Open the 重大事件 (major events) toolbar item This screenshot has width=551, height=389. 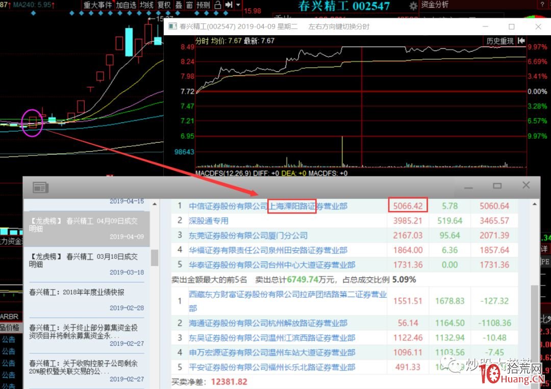pos(97,5)
